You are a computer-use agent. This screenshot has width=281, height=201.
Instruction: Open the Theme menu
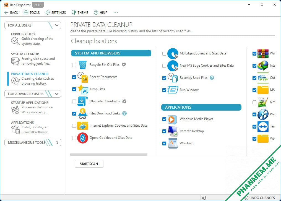click(80, 12)
